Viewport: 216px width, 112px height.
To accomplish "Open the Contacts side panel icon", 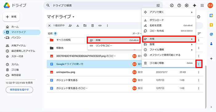I will coord(211,44).
